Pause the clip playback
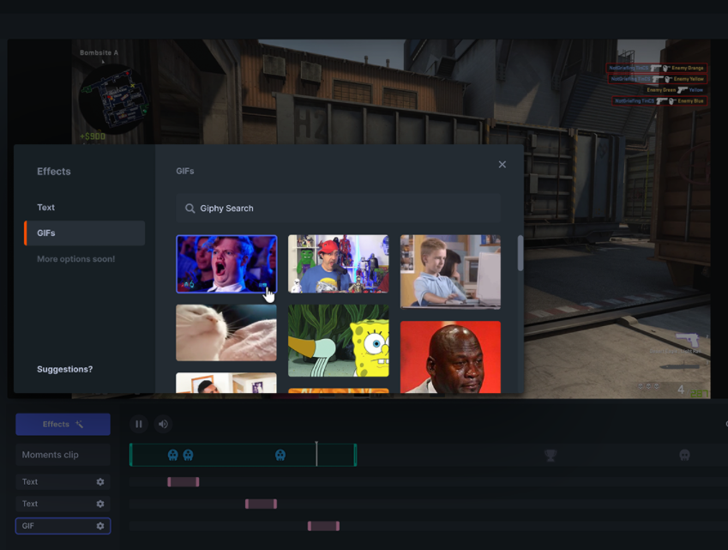 tap(138, 424)
